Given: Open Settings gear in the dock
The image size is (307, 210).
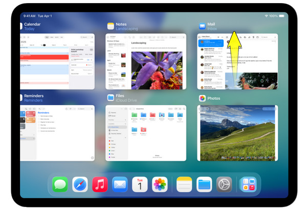Looking at the screenshot, I should tap(224, 184).
